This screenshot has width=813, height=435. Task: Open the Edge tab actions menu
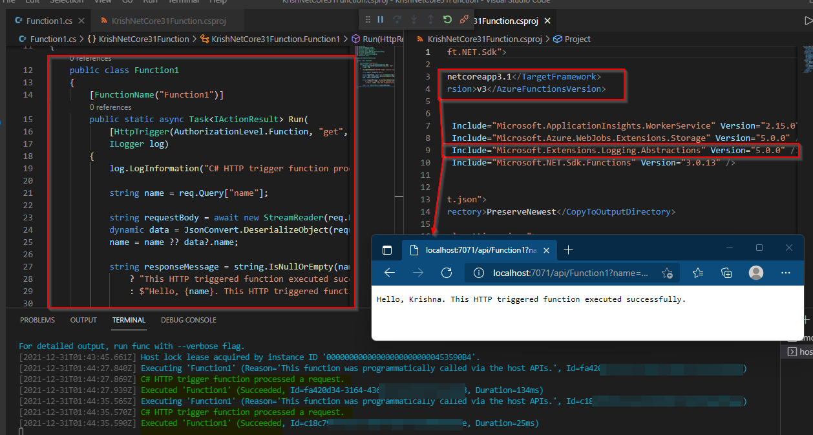(387, 250)
